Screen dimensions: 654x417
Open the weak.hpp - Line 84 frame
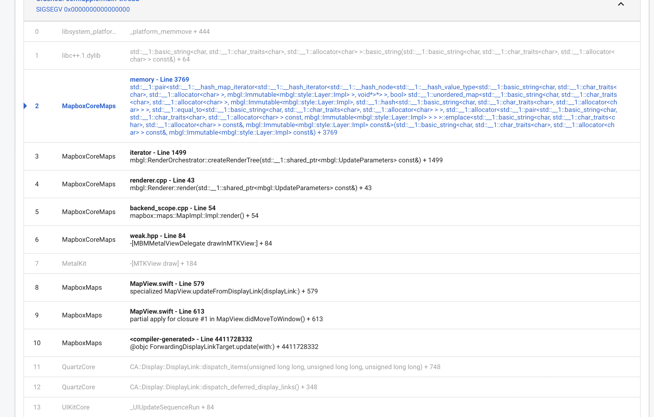pos(158,235)
